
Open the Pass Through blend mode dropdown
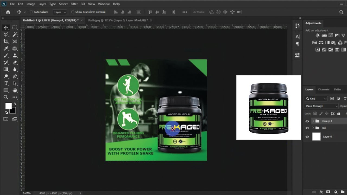tap(321, 106)
